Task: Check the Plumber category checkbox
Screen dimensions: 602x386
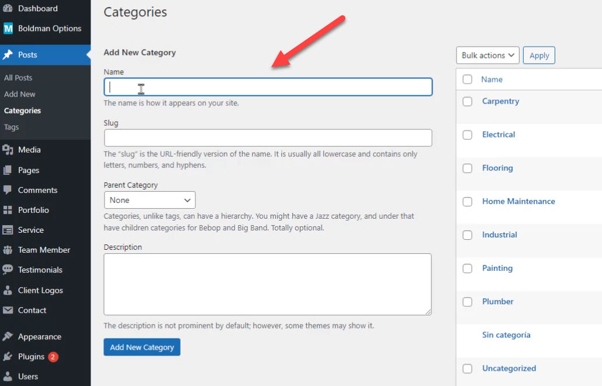Action: click(x=467, y=302)
